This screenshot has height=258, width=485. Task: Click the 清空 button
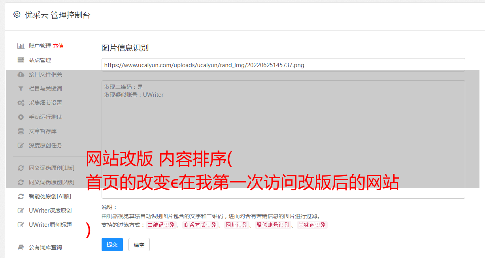click(139, 245)
